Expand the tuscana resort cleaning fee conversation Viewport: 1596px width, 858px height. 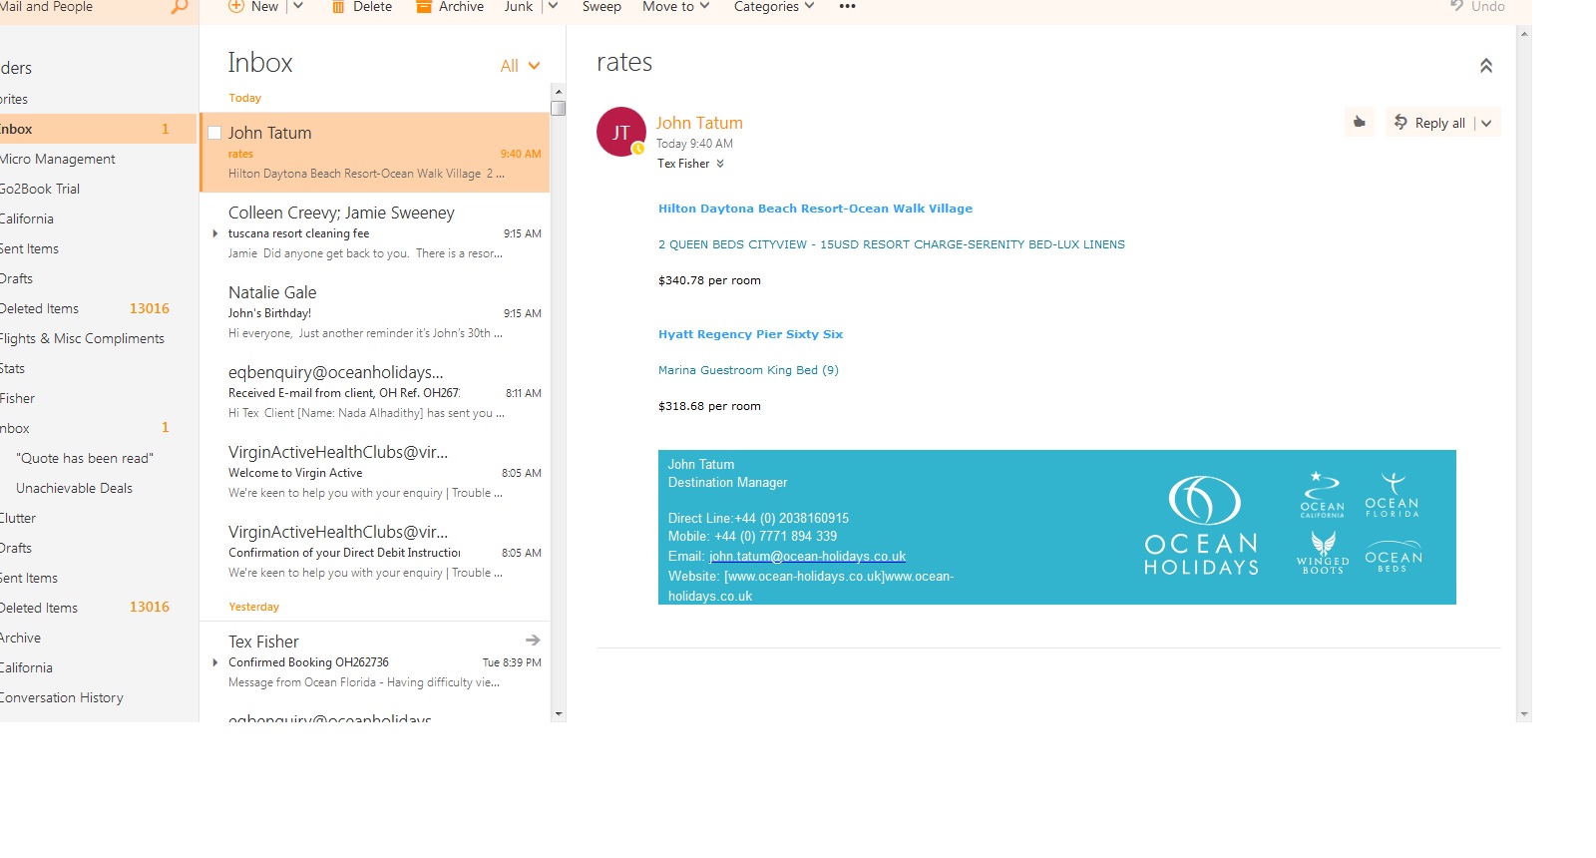(215, 233)
